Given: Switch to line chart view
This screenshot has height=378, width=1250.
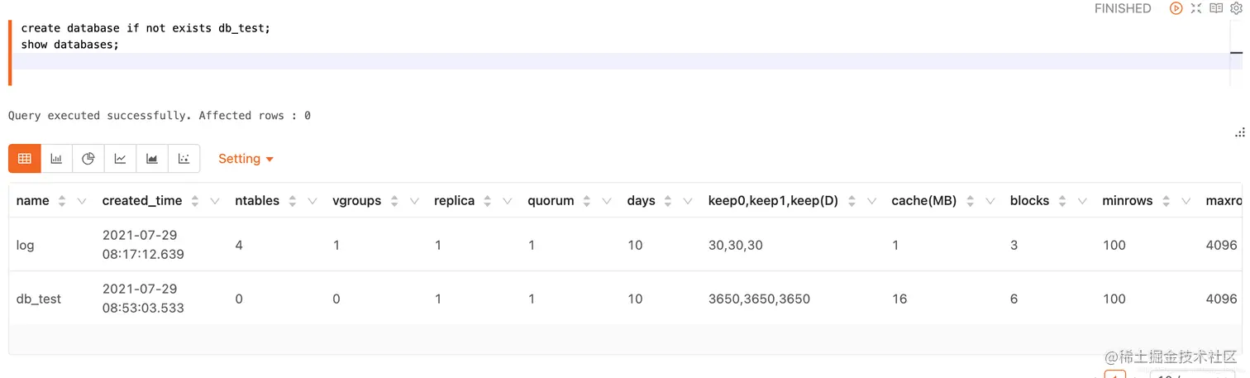Looking at the screenshot, I should click(x=120, y=159).
